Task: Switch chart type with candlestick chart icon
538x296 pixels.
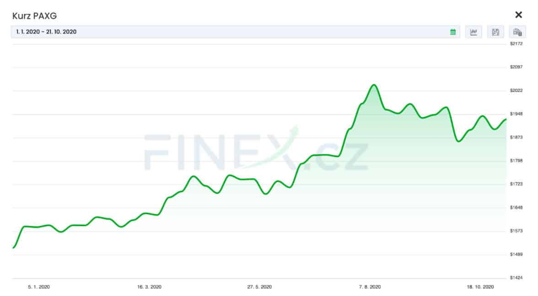Action: 473,32
